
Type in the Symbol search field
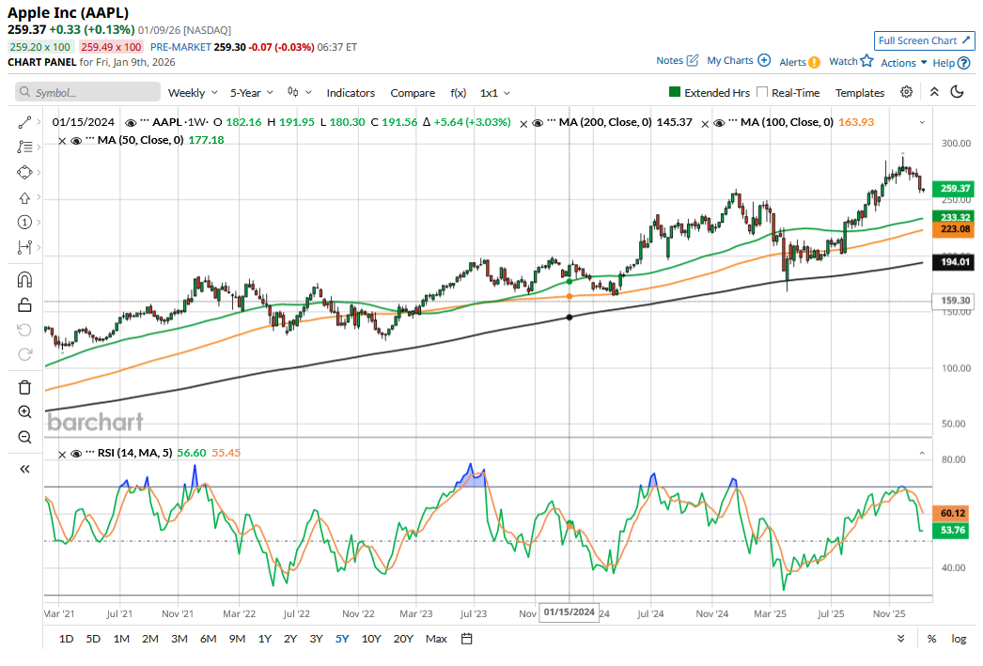89,93
